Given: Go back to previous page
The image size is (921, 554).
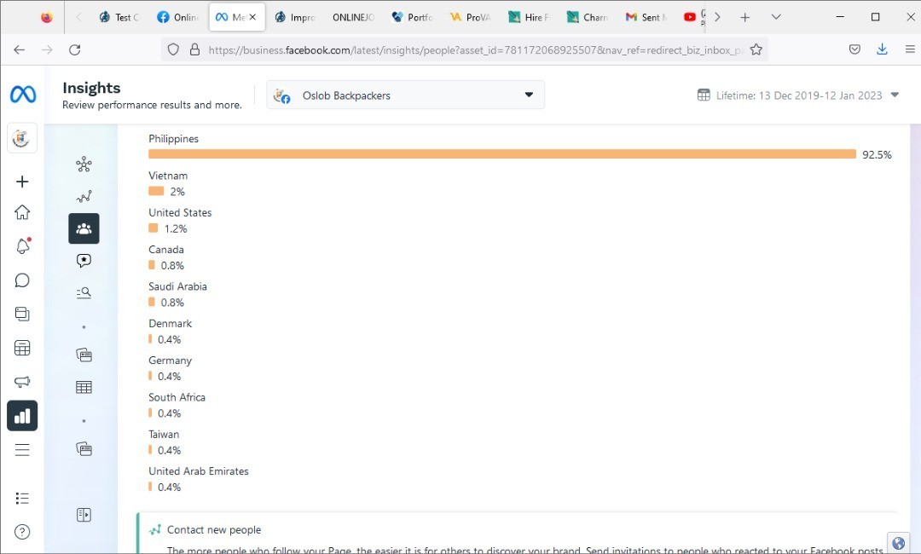Looking at the screenshot, I should [x=20, y=50].
